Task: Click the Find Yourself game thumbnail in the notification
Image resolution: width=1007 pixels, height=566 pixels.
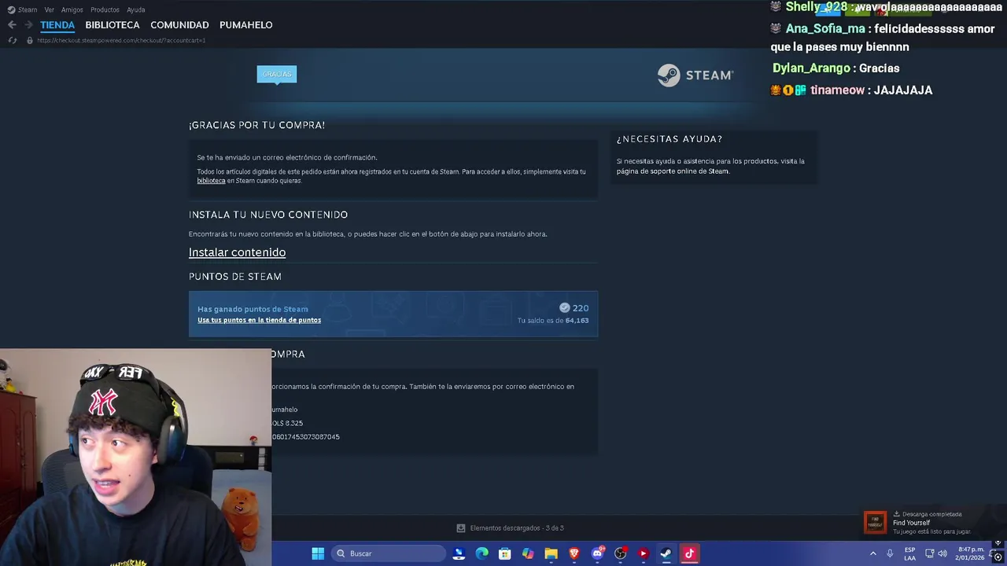Action: pos(875,522)
